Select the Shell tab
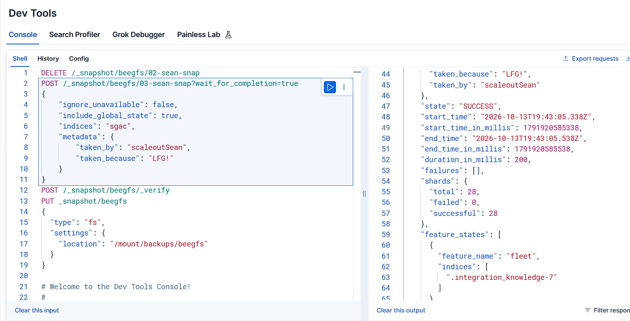Screen dimensions: 630x321 (x=20, y=59)
